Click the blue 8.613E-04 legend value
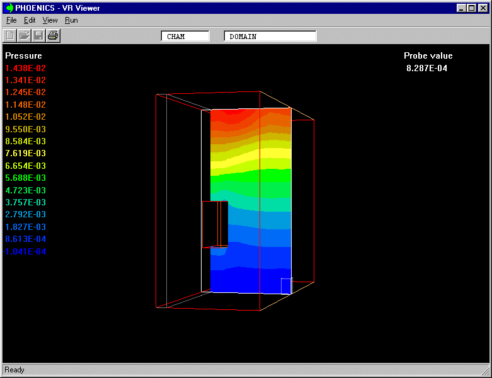The width and height of the screenshot is (492, 378). coord(26,239)
